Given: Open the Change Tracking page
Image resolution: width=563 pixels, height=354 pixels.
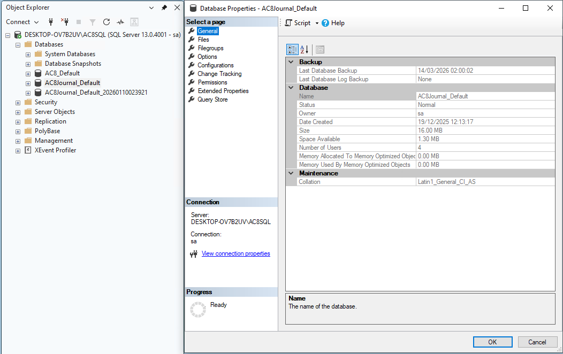Looking at the screenshot, I should click(219, 73).
